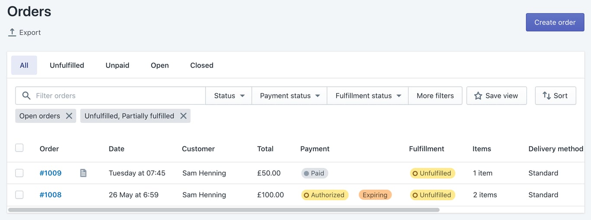Click the horizontal scrollbar below the table
The image size is (591, 220).
click(x=224, y=210)
